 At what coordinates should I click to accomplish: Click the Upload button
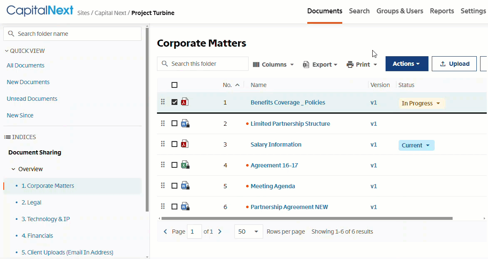(x=454, y=64)
